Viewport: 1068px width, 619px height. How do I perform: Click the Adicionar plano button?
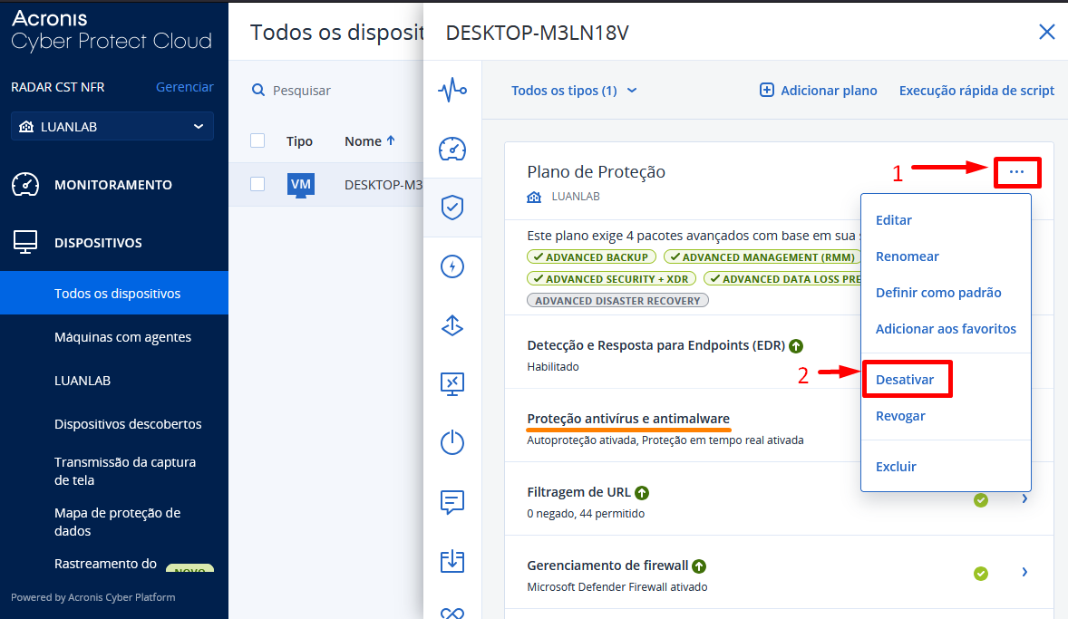point(819,91)
